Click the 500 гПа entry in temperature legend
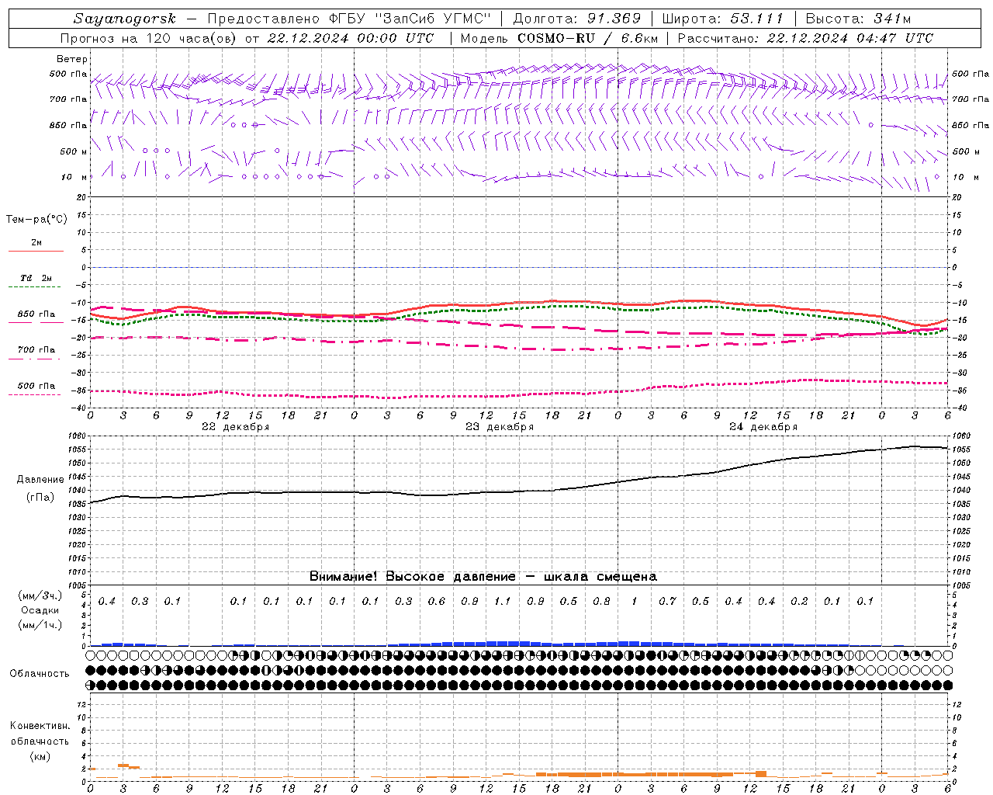 [x=36, y=386]
